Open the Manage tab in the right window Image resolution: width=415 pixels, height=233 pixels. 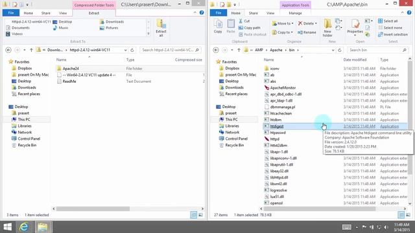(x=295, y=13)
